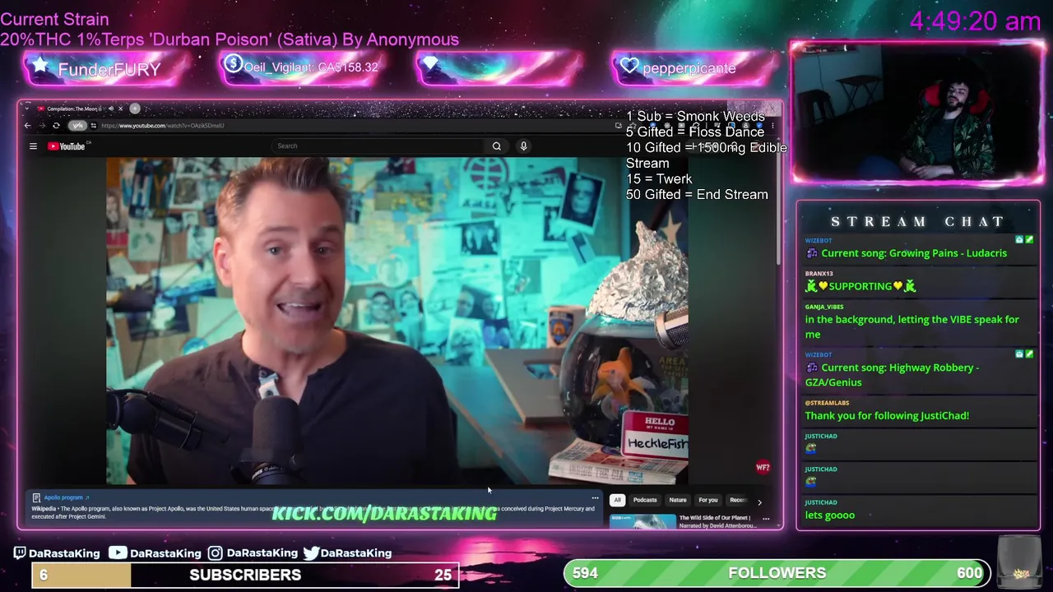Open the Apollo program info panel options
The width and height of the screenshot is (1053, 592).
pyautogui.click(x=595, y=497)
